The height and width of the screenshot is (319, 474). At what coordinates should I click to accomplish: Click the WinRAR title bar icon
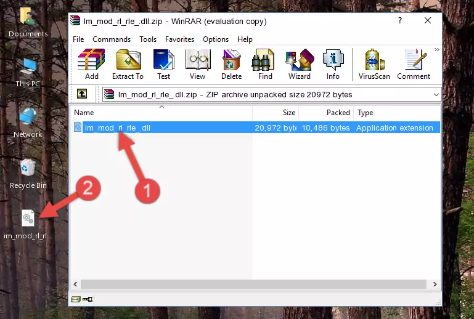75,20
